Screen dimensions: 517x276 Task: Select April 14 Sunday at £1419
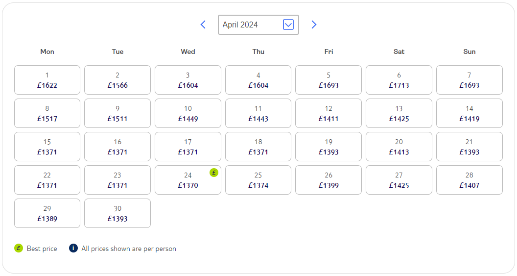pos(470,113)
